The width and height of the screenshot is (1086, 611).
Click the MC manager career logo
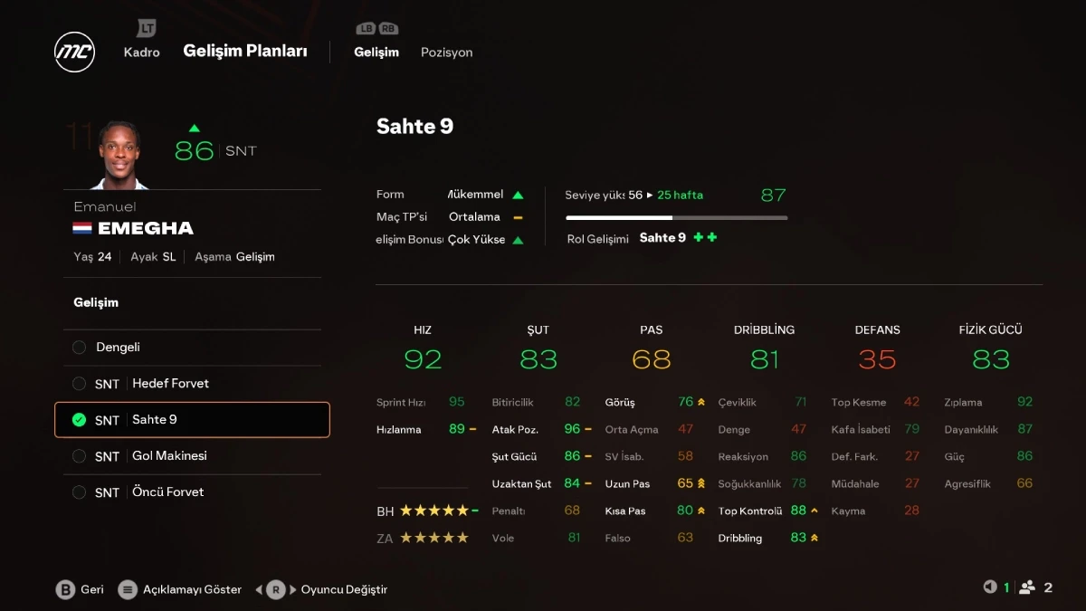tap(74, 52)
